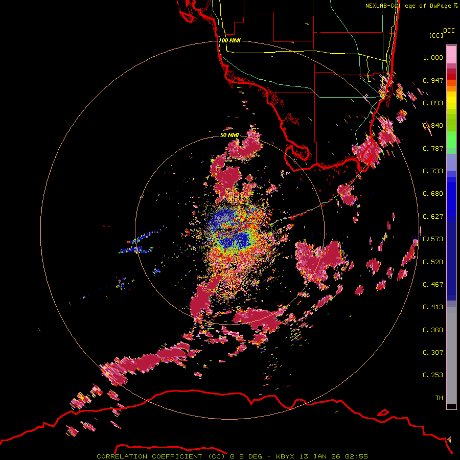Pick the bright blue color bar segment near 0.680
Screen dimensions: 460x460
point(451,197)
